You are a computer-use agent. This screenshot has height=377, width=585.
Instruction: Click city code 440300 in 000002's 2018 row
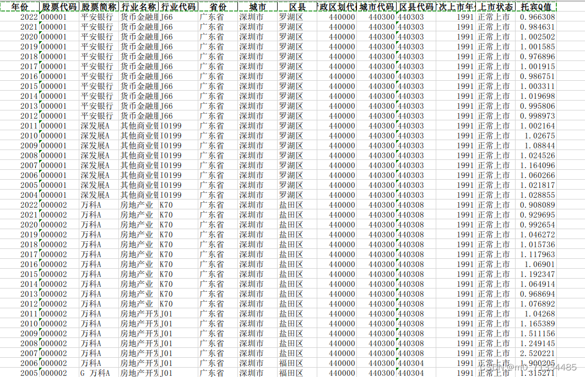[376, 245]
